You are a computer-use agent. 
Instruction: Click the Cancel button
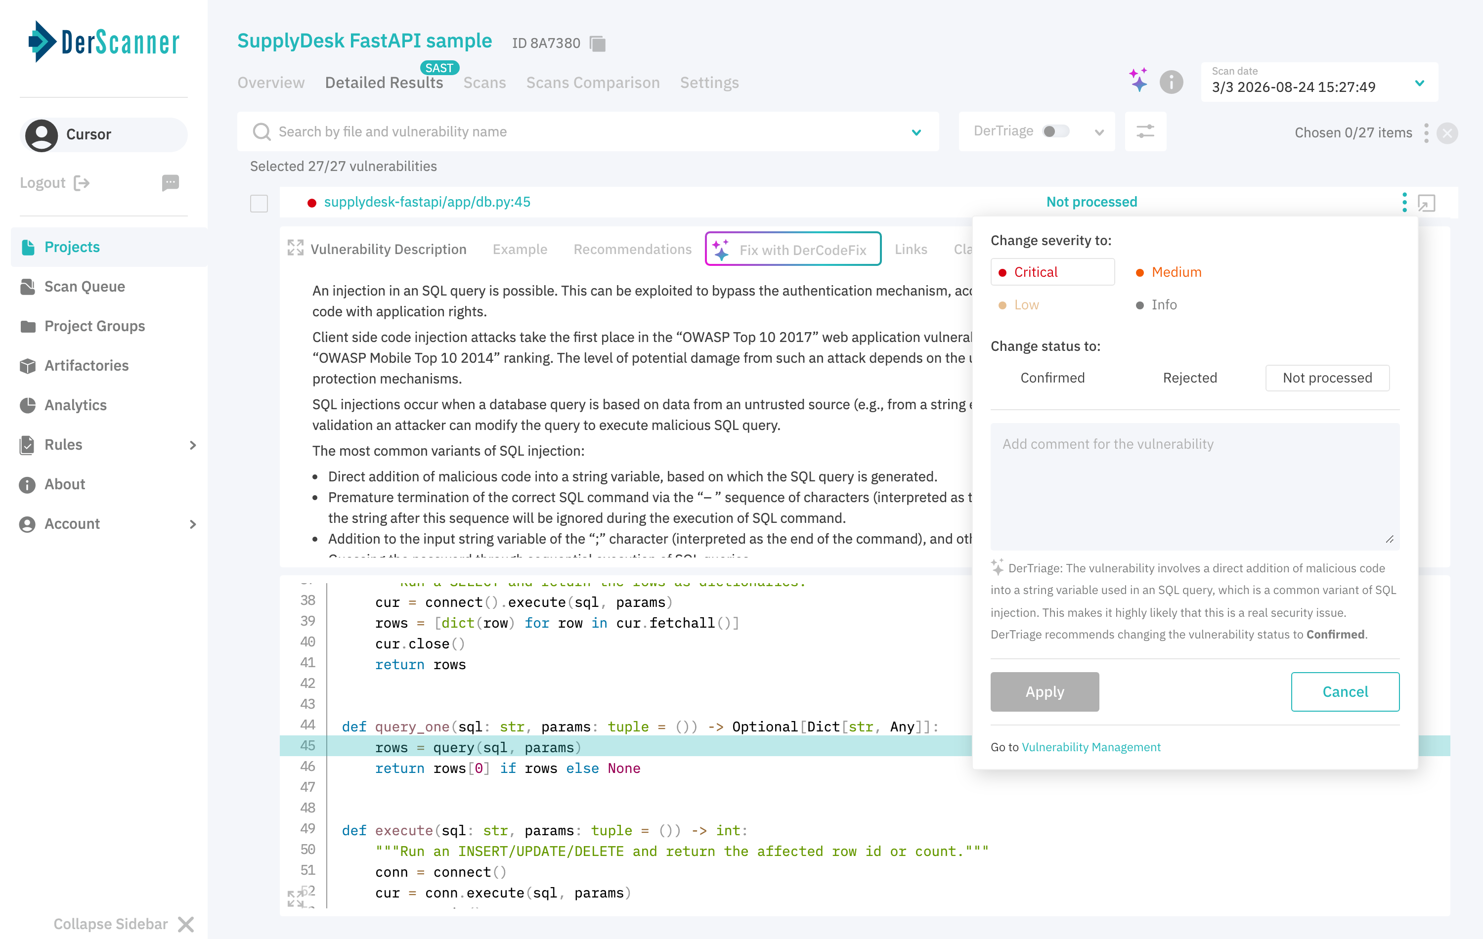1345,691
